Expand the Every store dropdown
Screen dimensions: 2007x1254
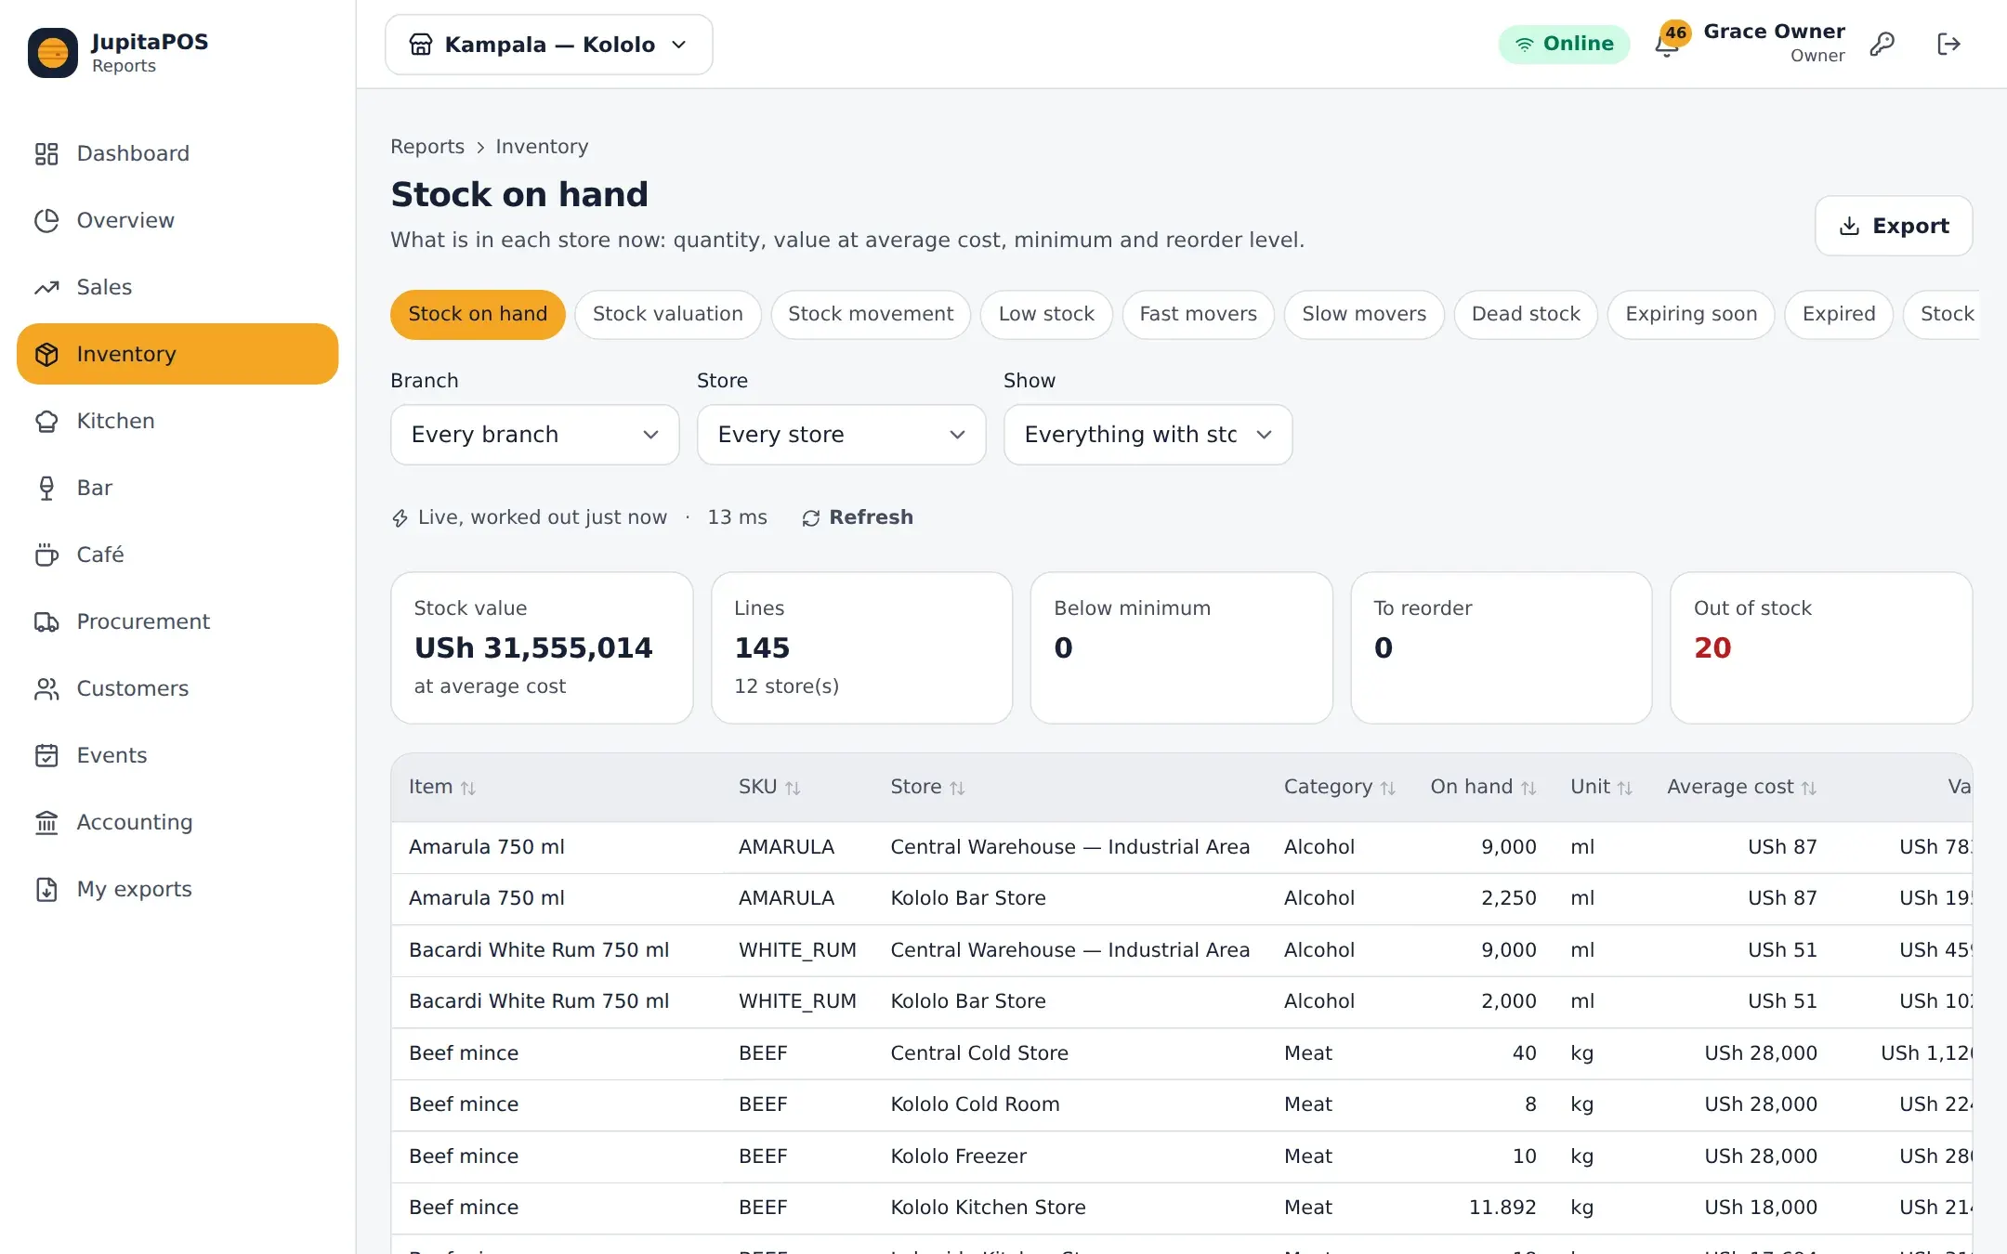(x=842, y=435)
